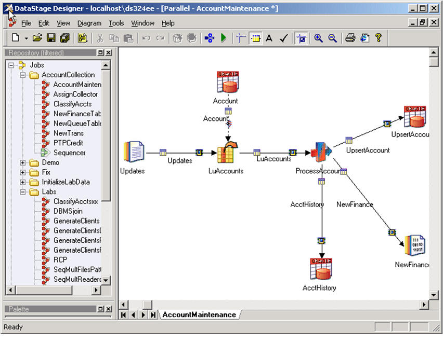Viewport: 443px width, 343px height.
Task: Select the PTPCredit job in tree
Action: click(x=68, y=143)
